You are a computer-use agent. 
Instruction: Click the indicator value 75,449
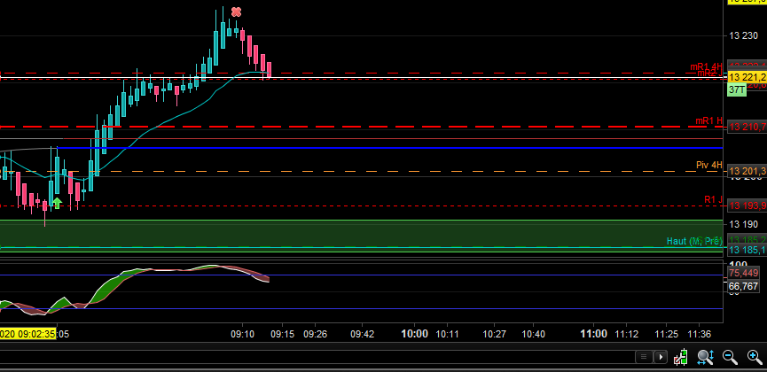point(744,273)
